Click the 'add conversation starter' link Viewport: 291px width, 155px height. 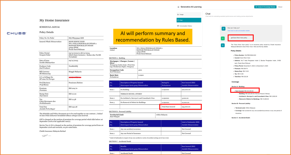point(238,30)
